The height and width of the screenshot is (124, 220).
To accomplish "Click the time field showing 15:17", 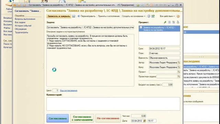I will point(152,121).
